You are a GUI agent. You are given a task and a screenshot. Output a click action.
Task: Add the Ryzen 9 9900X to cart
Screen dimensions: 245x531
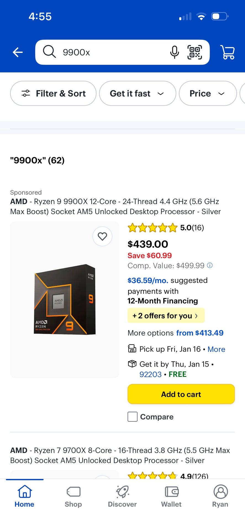(181, 394)
